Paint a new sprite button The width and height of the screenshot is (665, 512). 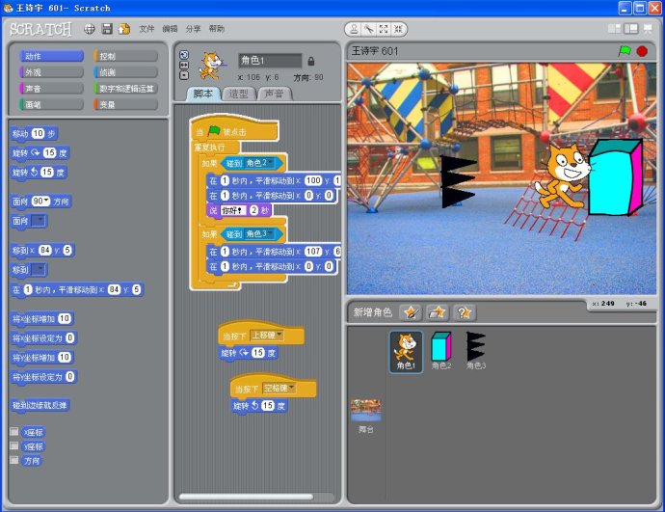coord(411,312)
